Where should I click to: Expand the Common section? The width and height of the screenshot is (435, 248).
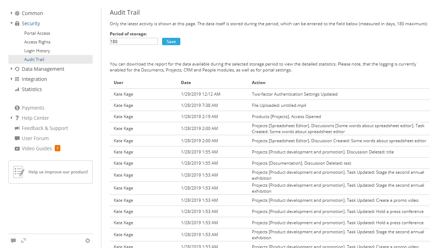(x=11, y=13)
